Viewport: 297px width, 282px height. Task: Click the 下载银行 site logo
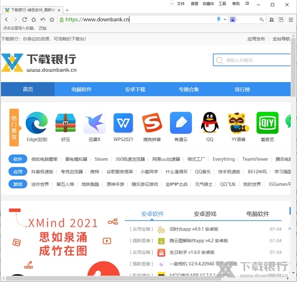click(39, 62)
